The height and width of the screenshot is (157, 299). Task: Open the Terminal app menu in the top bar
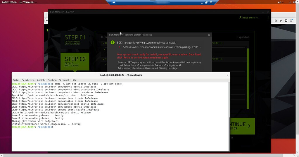coord(28,2)
